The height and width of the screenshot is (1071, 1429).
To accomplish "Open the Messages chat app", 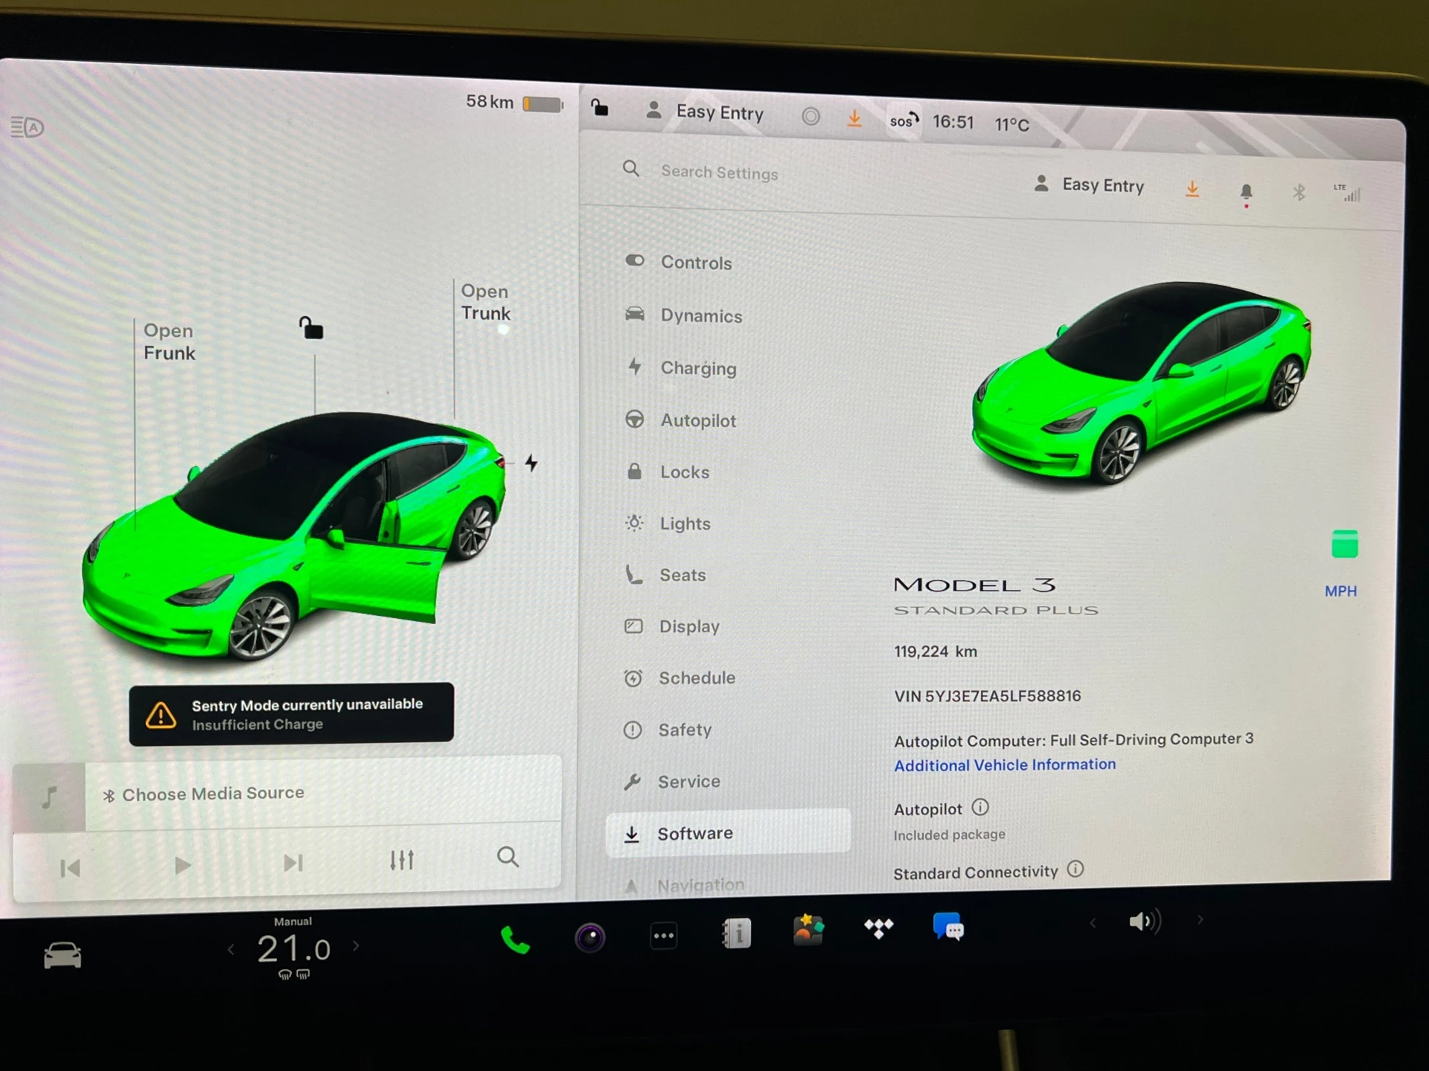I will coord(948,927).
